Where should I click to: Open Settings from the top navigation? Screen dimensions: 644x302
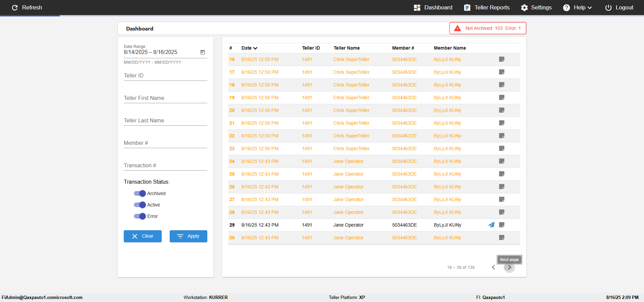(536, 8)
